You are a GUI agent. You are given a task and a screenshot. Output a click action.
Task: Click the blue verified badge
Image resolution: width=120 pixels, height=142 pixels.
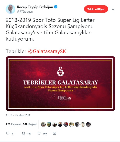click(56, 7)
